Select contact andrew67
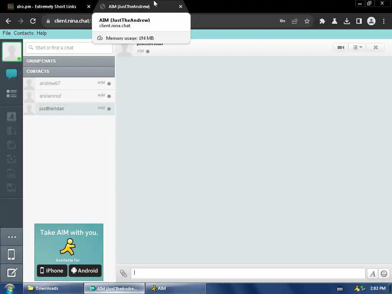Image resolution: width=392 pixels, height=294 pixels. (x=69, y=83)
